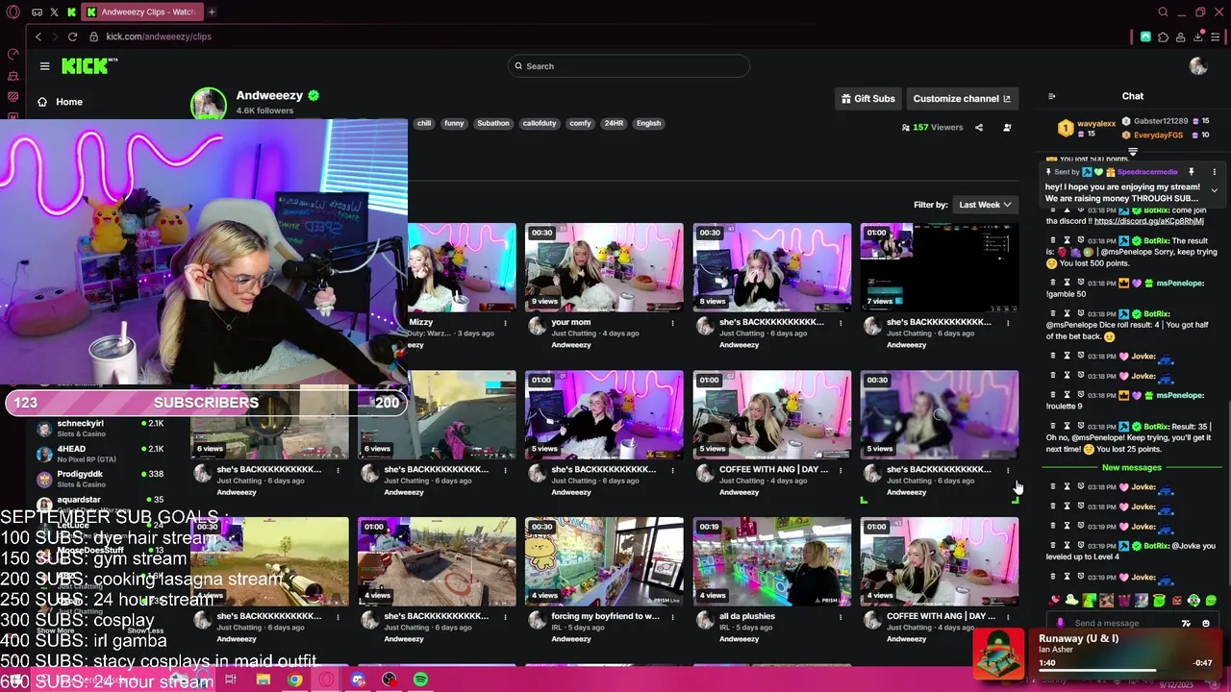Open browser downloads icon

[x=1198, y=37]
